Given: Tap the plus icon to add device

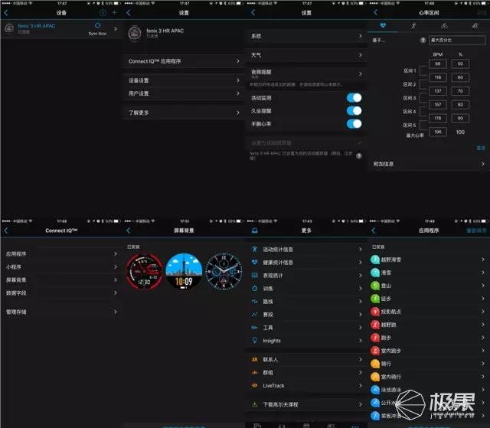Looking at the screenshot, I should click(x=114, y=12).
